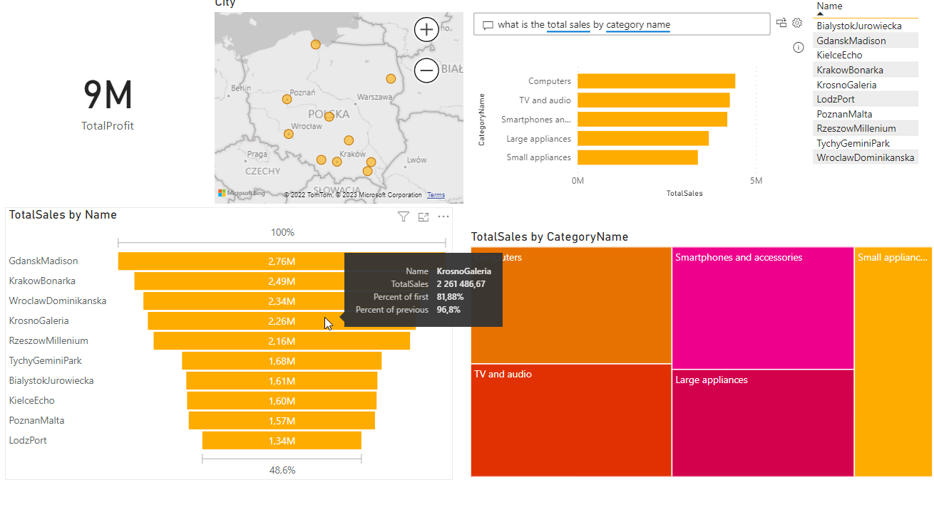934x517 pixels.
Task: Open Q&A settings gear icon
Action: click(797, 23)
